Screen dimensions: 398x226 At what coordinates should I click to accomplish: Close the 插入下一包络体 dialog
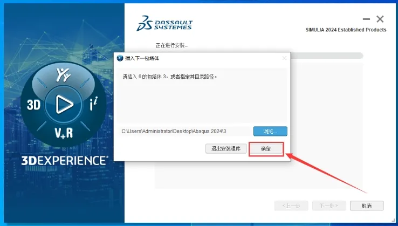point(284,58)
